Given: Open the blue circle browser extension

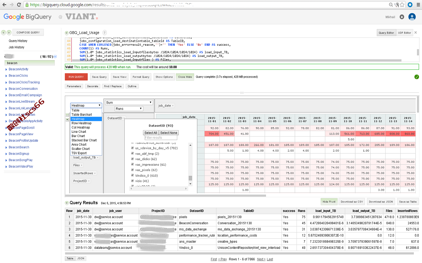Looking at the screenshot, I should coord(410,5).
